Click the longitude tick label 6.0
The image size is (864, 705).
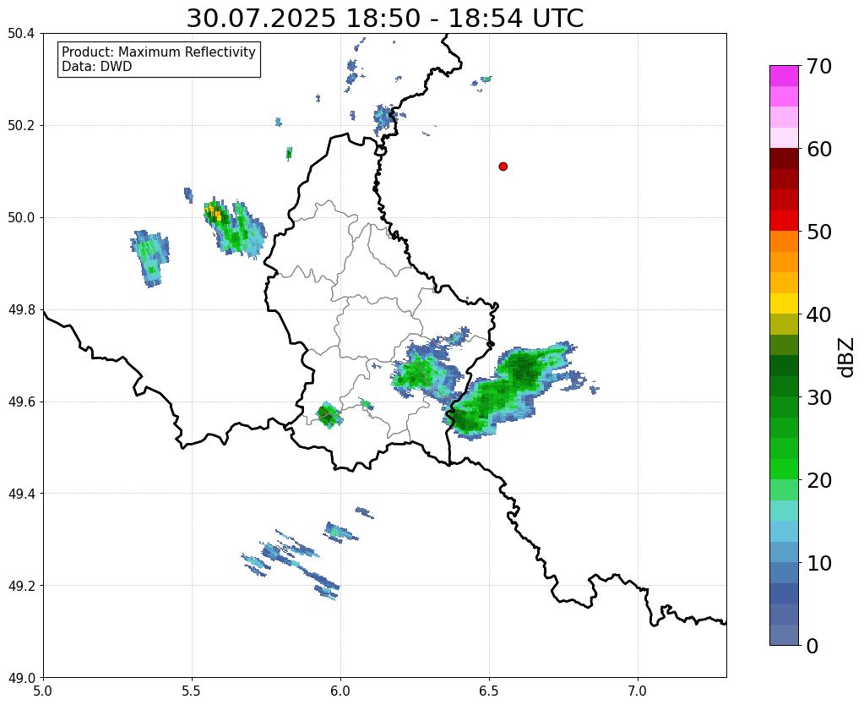pos(340,691)
